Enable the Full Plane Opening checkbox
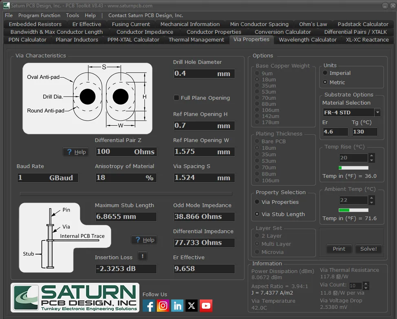 (176, 98)
